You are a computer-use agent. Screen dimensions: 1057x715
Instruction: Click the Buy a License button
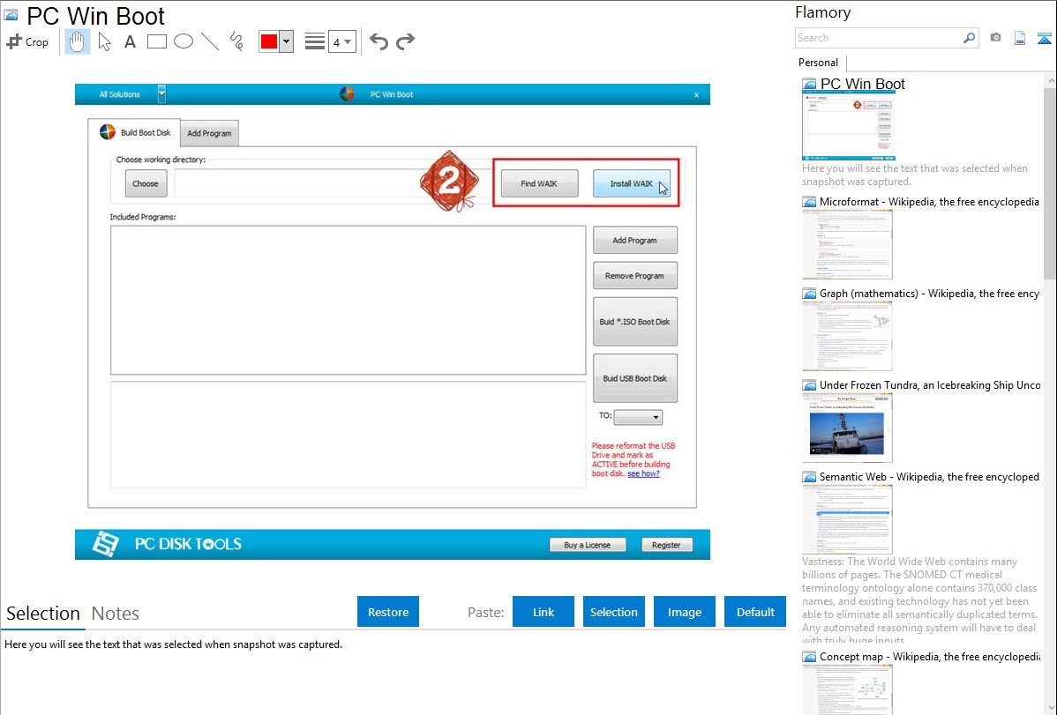pos(587,545)
